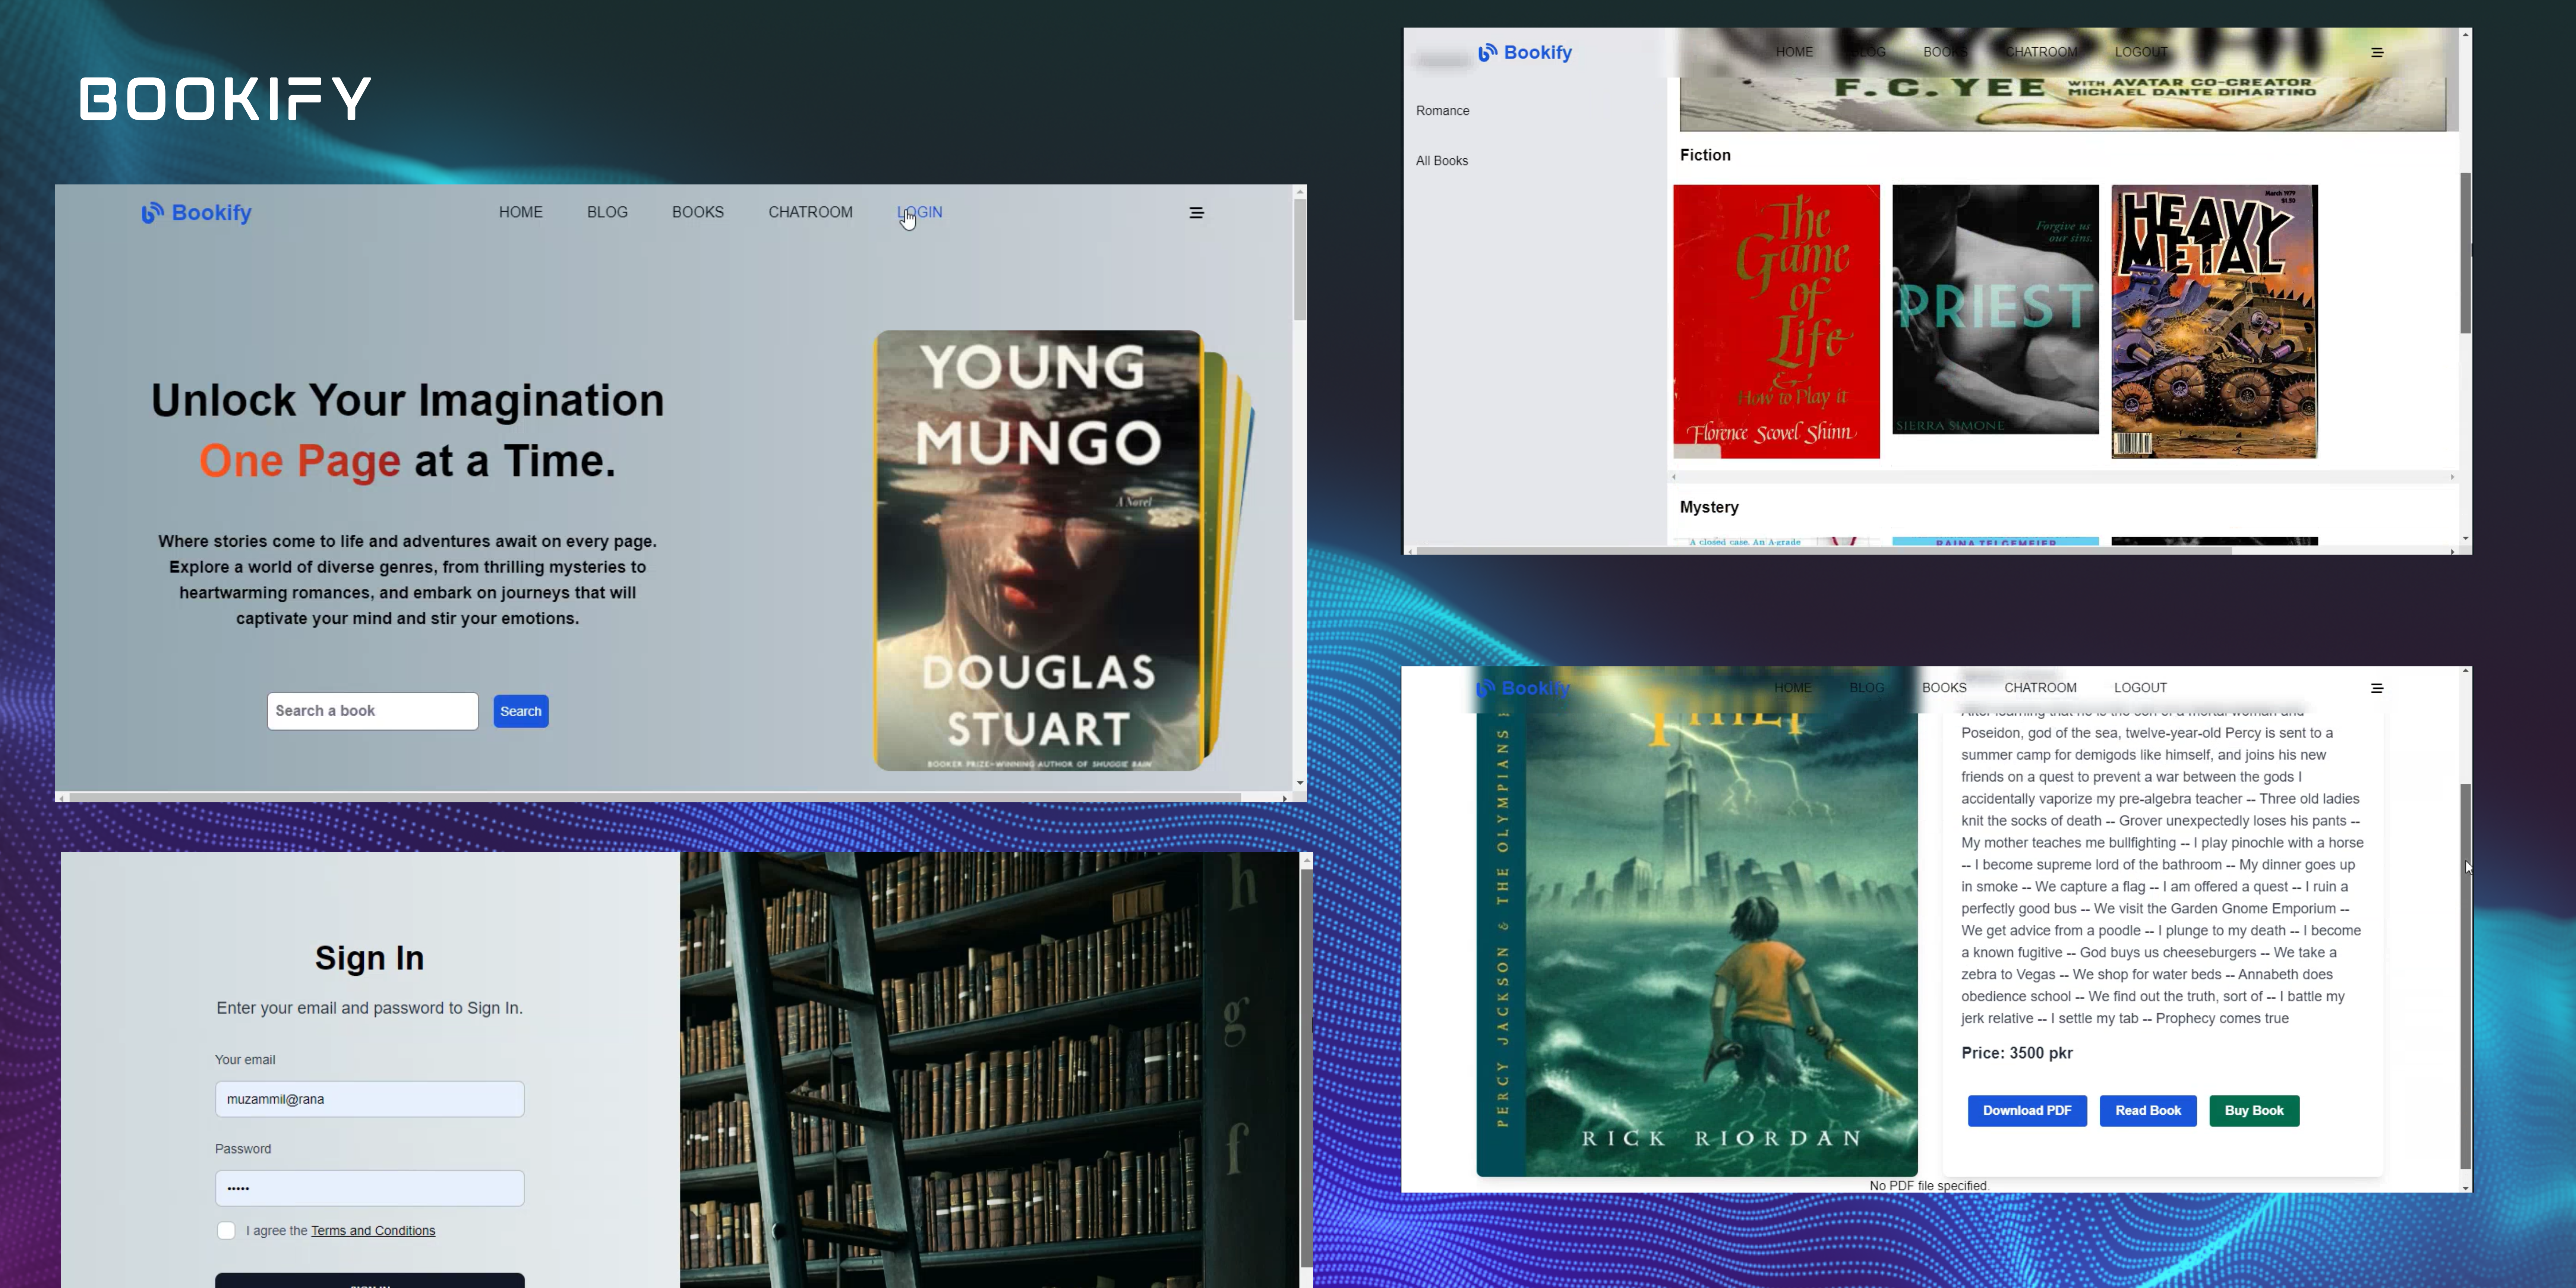
Task: Click the Bookify logo in the Fiction books window
Action: tap(1525, 52)
